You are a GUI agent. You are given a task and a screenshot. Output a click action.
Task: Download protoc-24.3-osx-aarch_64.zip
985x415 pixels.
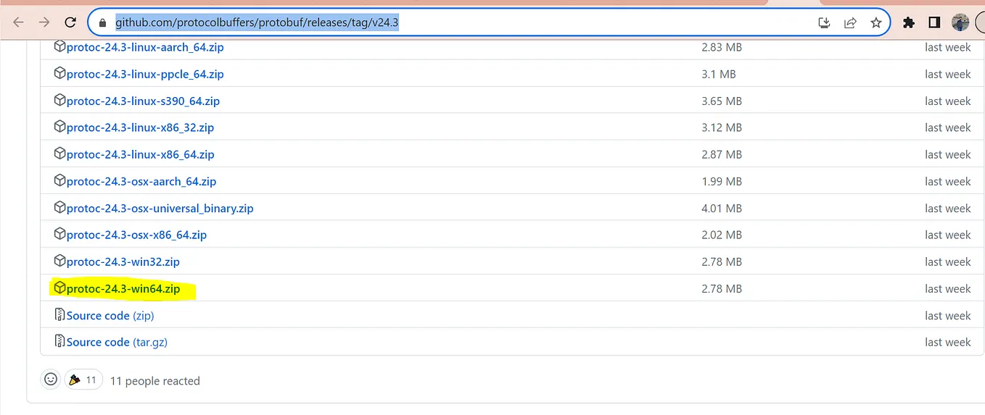click(x=141, y=181)
